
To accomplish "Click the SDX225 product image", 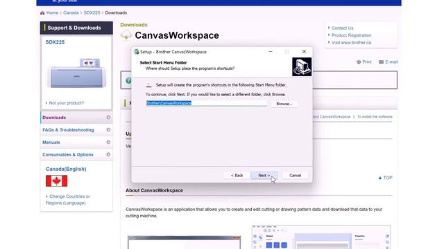I will click(76, 73).
